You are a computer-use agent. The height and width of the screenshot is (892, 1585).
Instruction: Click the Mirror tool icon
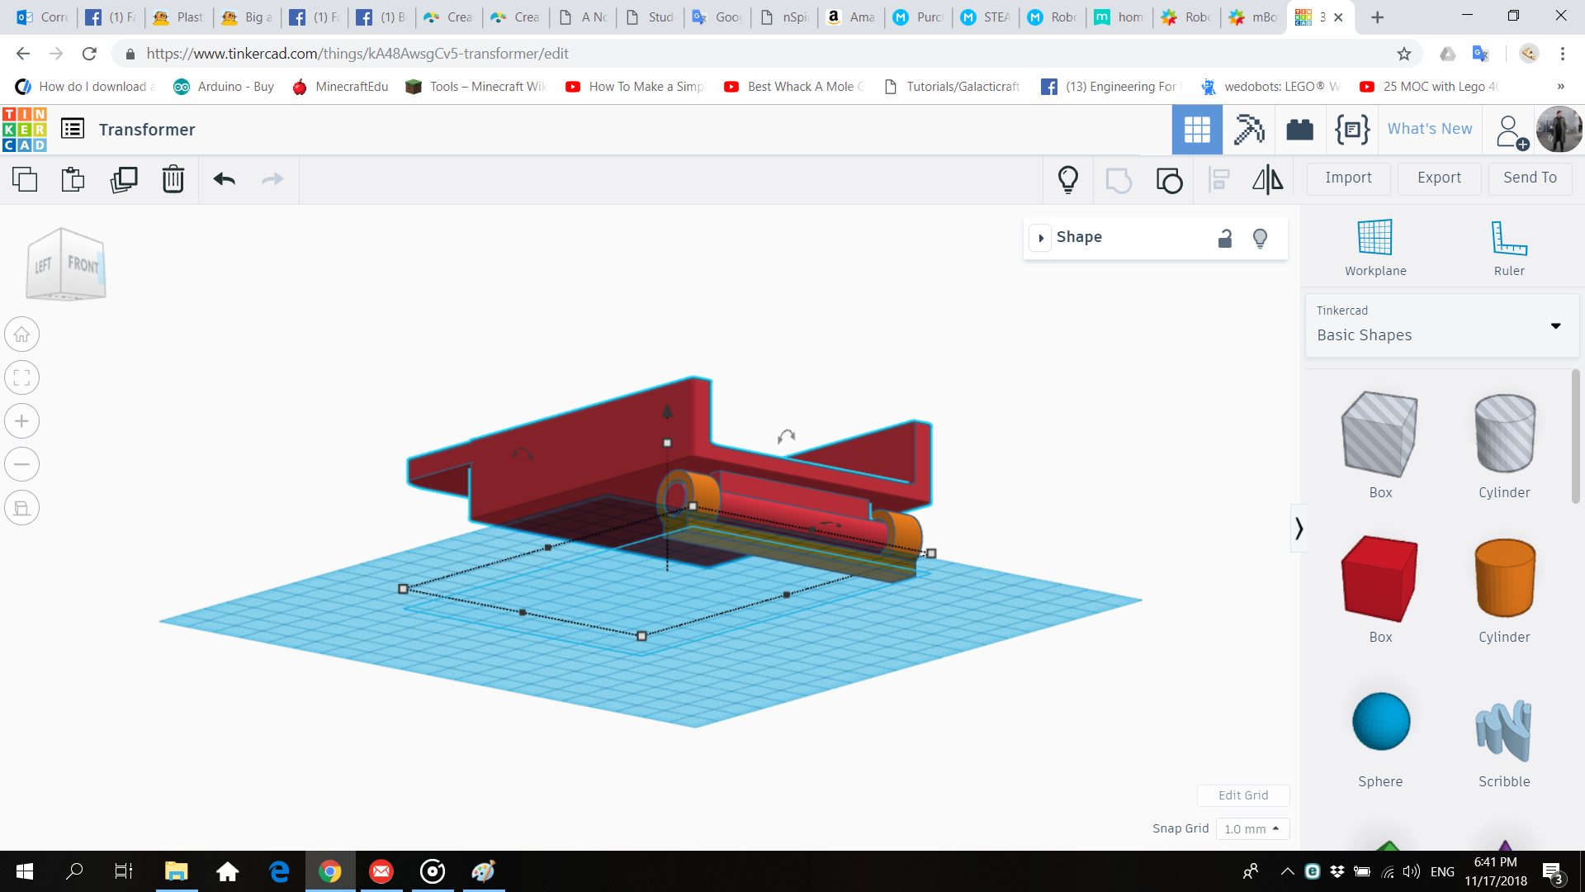click(x=1267, y=179)
